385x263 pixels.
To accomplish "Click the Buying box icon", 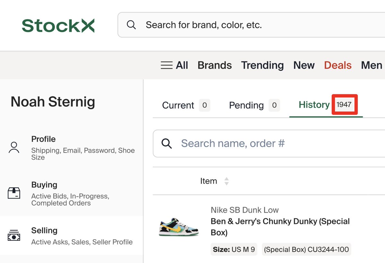I will tap(14, 193).
